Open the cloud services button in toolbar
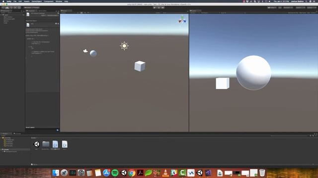 (280, 8)
